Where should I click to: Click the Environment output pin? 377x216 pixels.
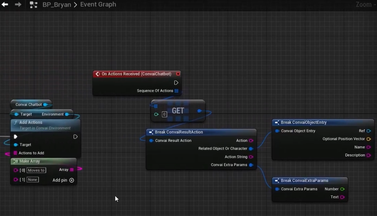pos(67,114)
